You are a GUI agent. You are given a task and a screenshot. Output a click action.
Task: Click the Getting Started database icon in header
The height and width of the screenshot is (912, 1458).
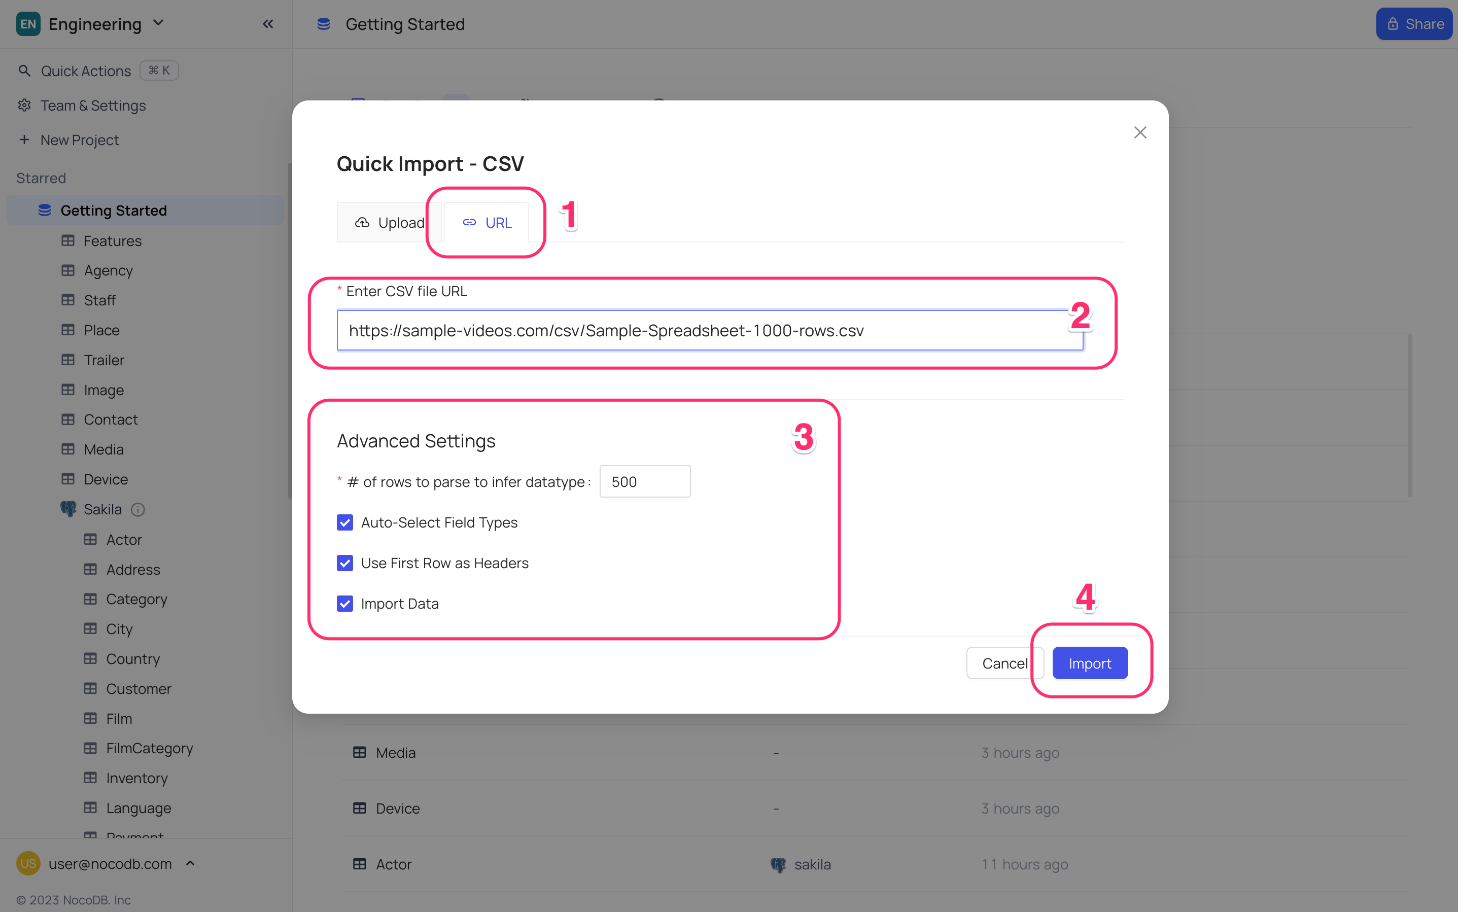(323, 24)
